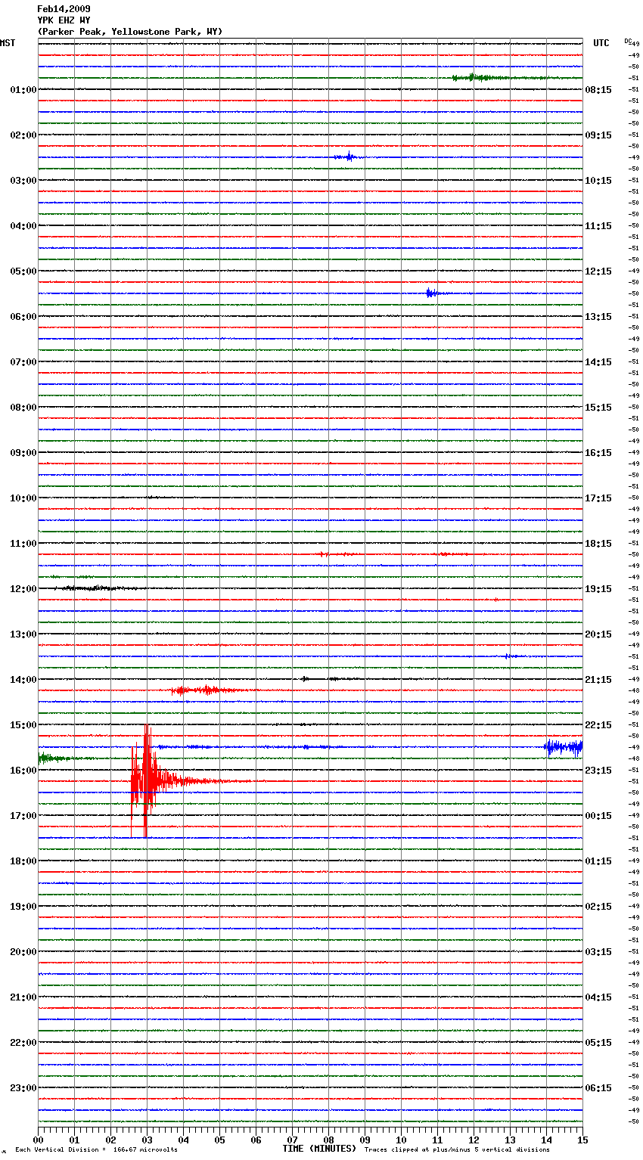The height and width of the screenshot is (1160, 643).
Task: Click the 03:00 MST row label
Action: (23, 181)
